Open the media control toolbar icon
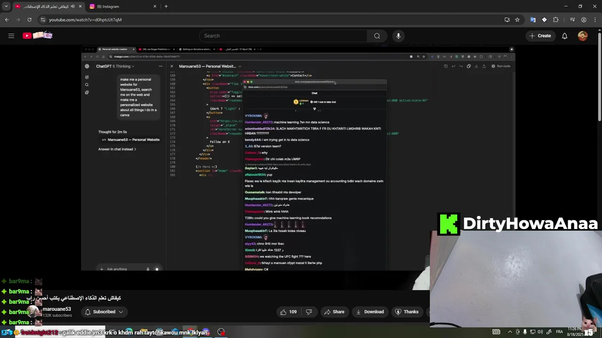The image size is (602, 338). [x=572, y=20]
